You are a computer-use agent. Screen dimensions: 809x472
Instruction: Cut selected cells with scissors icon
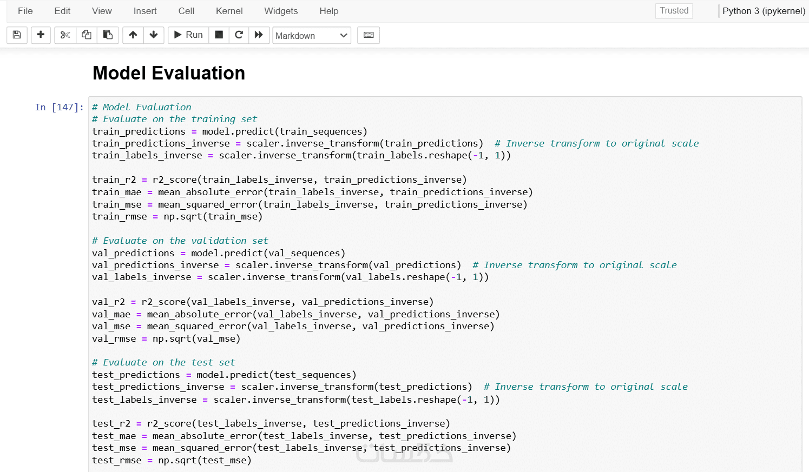[65, 35]
